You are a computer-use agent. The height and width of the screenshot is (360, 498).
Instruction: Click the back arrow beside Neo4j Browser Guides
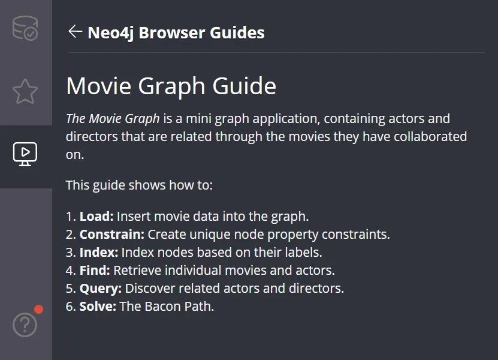click(x=75, y=32)
